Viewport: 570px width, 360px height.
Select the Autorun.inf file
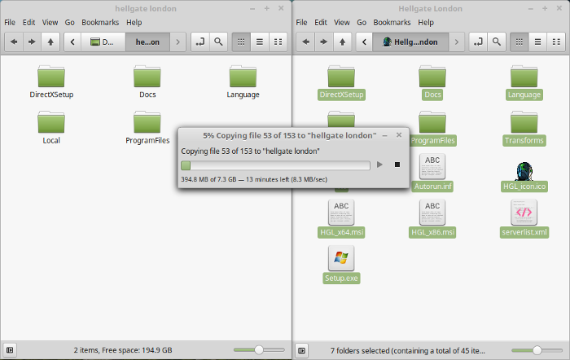click(x=432, y=173)
